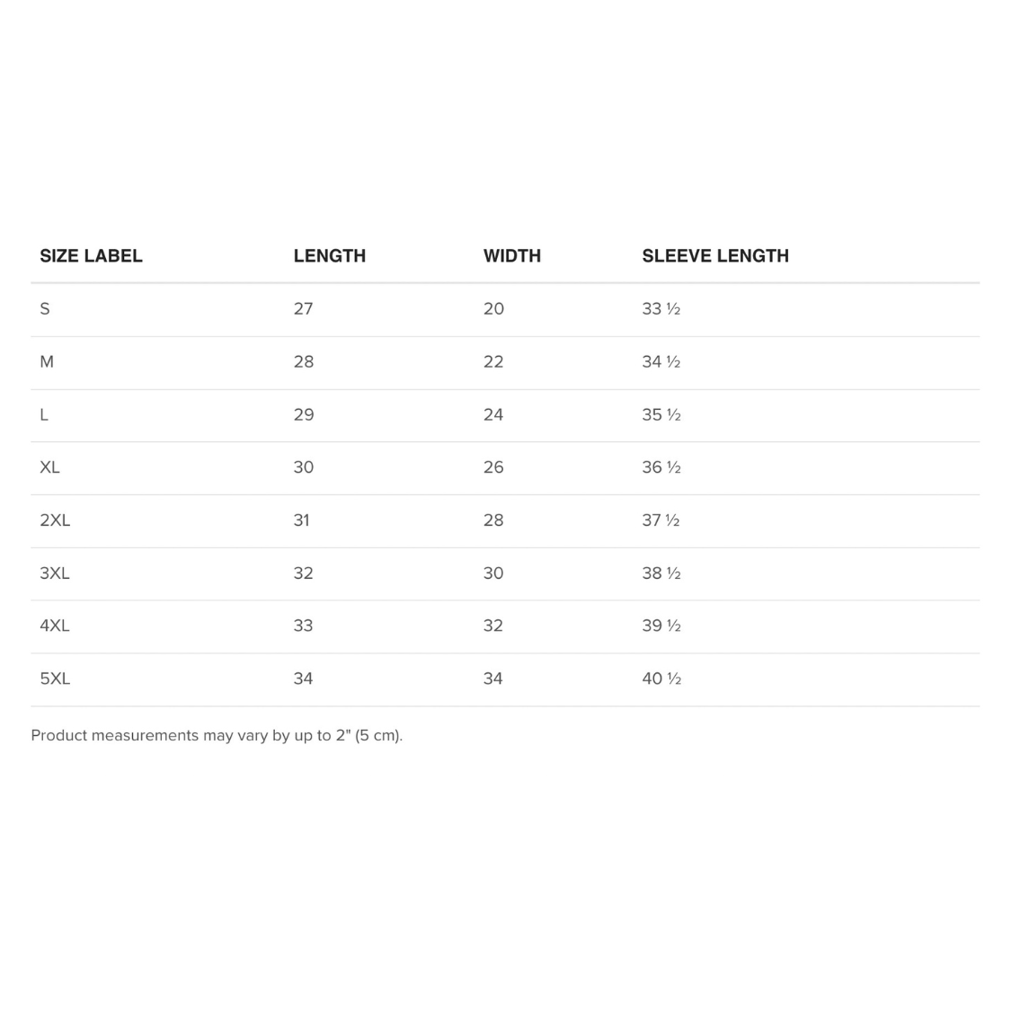Click the 3XL size label
This screenshot has height=1011, width=1011.
point(55,573)
